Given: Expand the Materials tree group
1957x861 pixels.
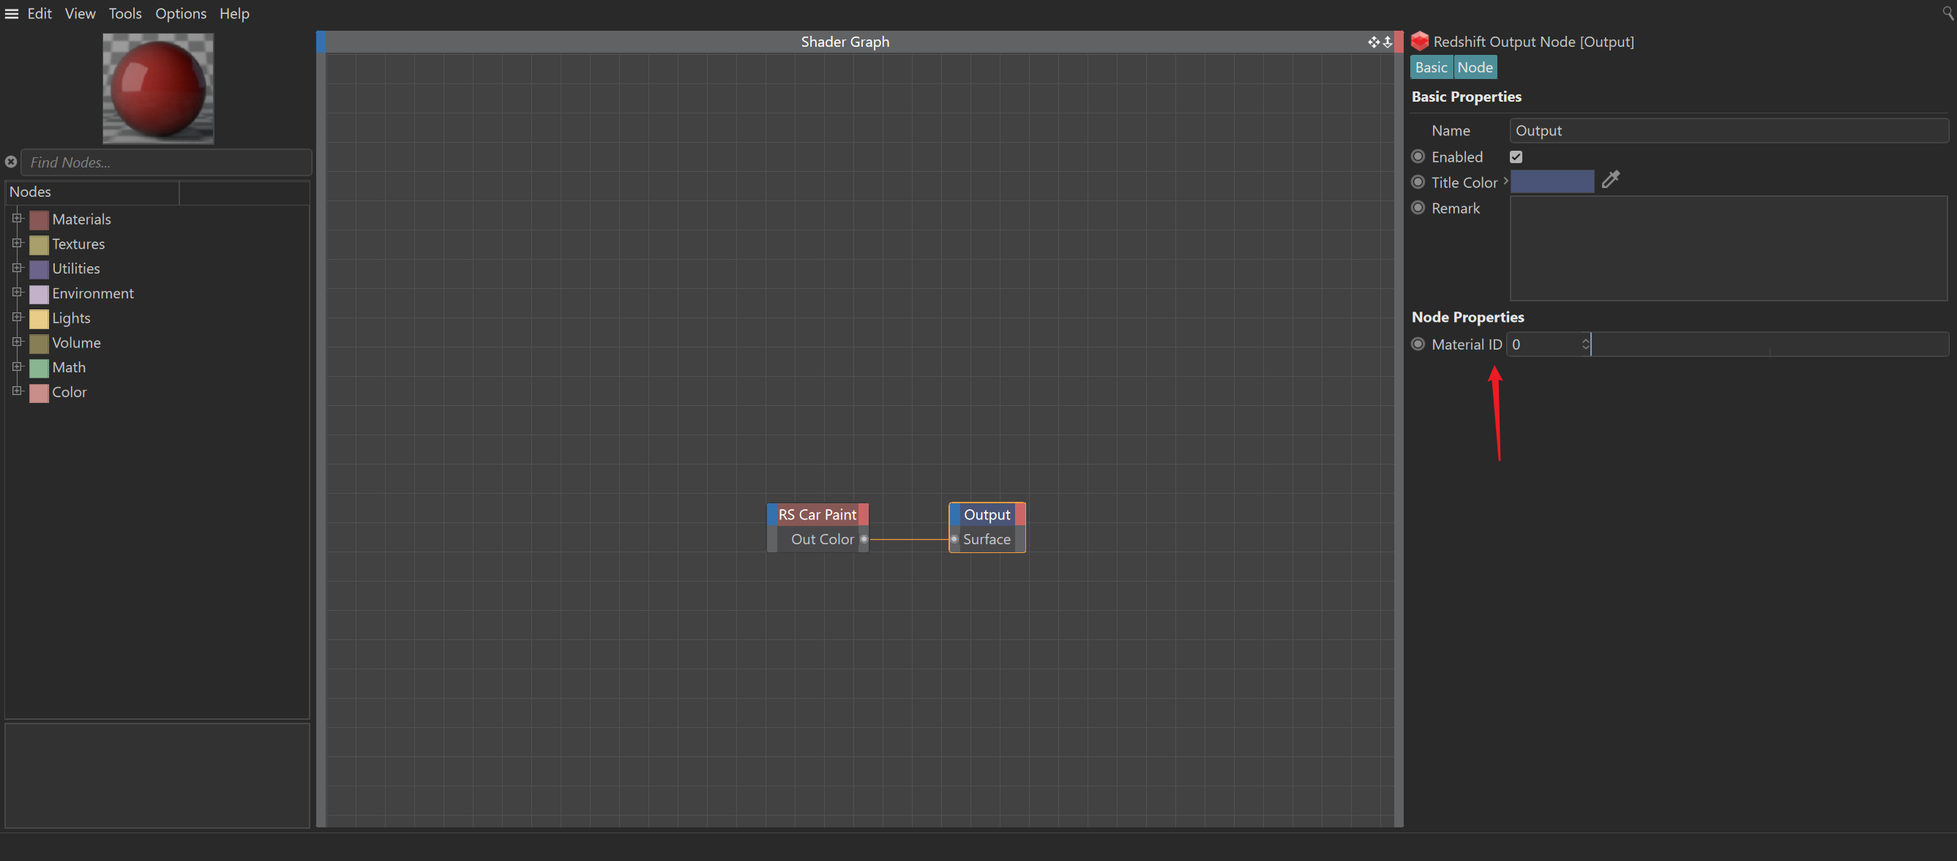Looking at the screenshot, I should click(x=17, y=219).
